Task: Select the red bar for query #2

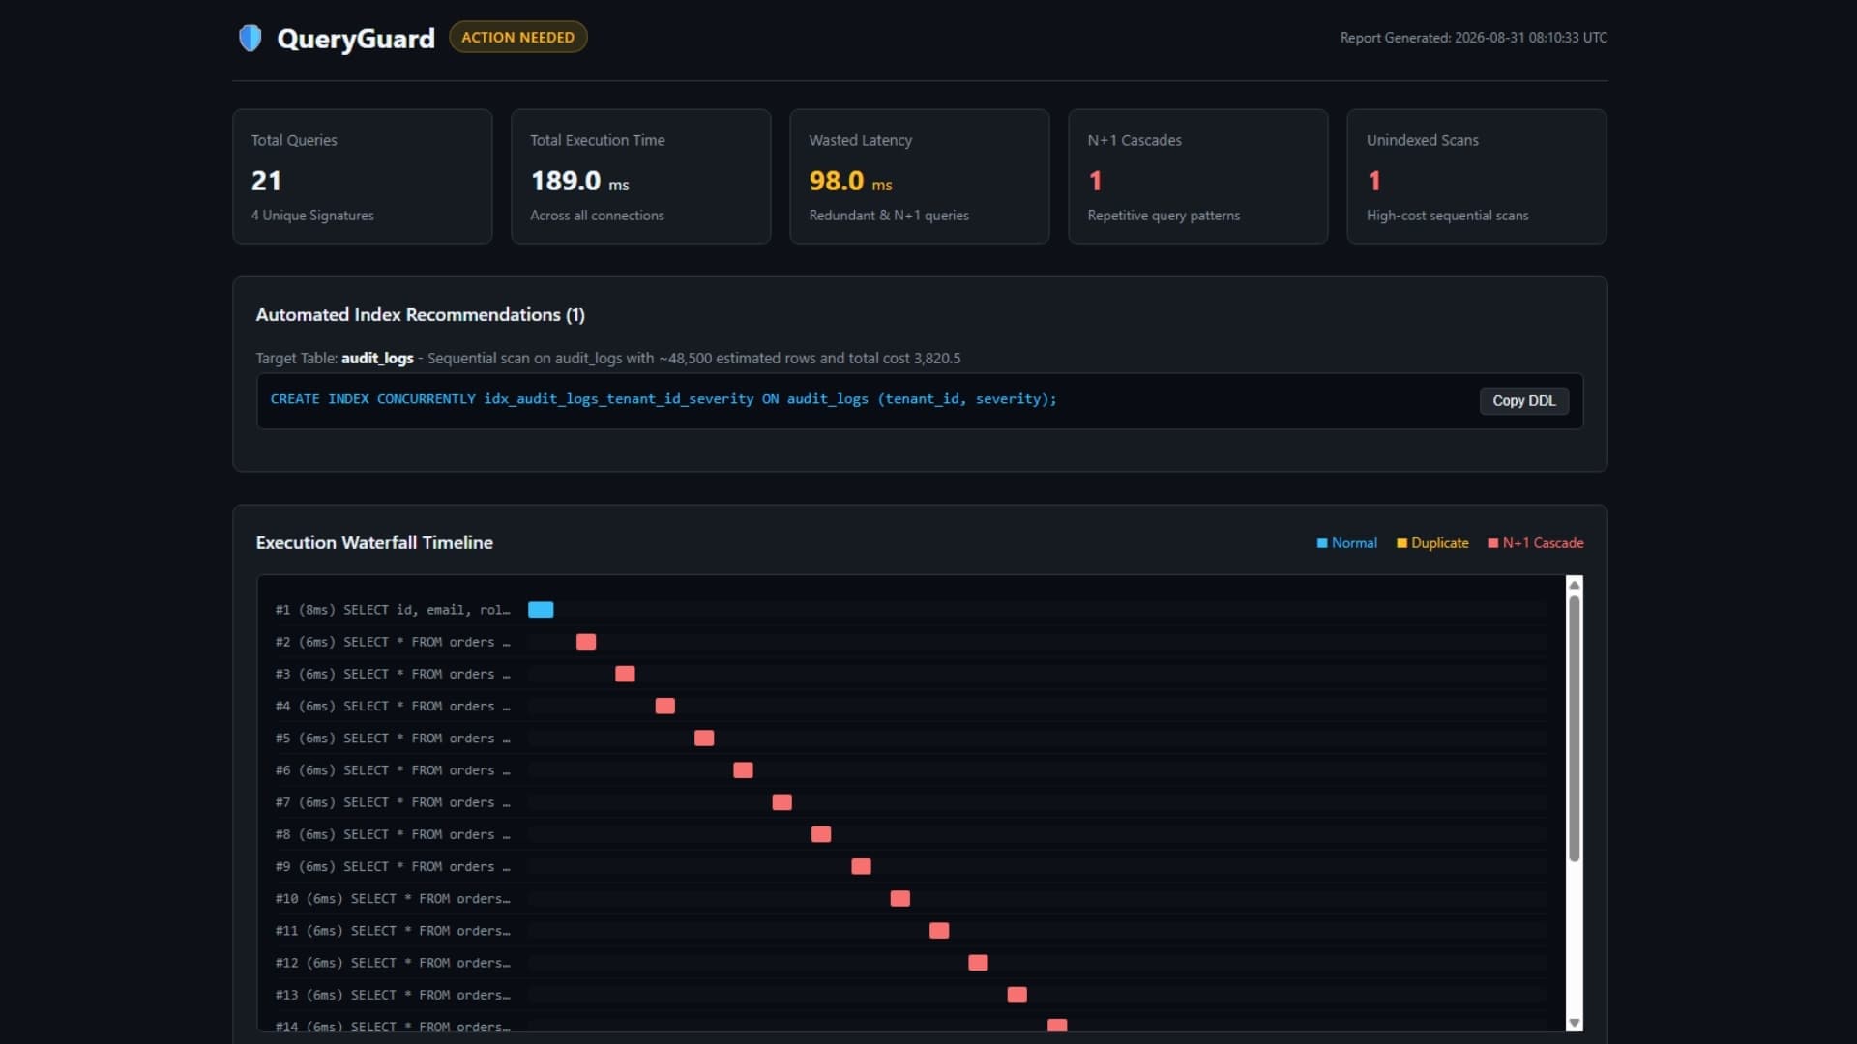Action: pyautogui.click(x=586, y=642)
